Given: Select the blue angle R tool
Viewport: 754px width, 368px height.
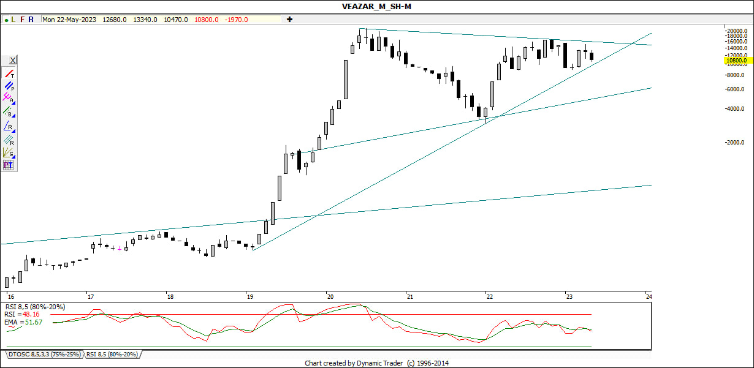Looking at the screenshot, I should pos(9,126).
